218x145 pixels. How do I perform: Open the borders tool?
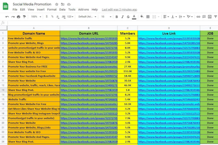point(148,17)
